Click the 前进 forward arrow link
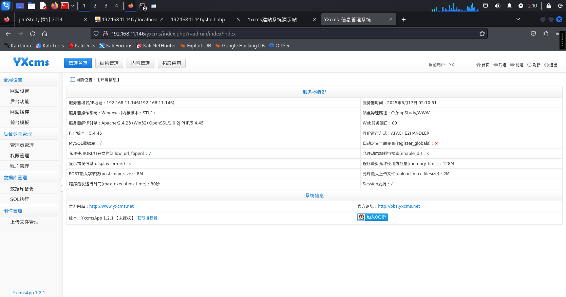Image resolution: width=566 pixels, height=297 pixels. tap(517, 65)
